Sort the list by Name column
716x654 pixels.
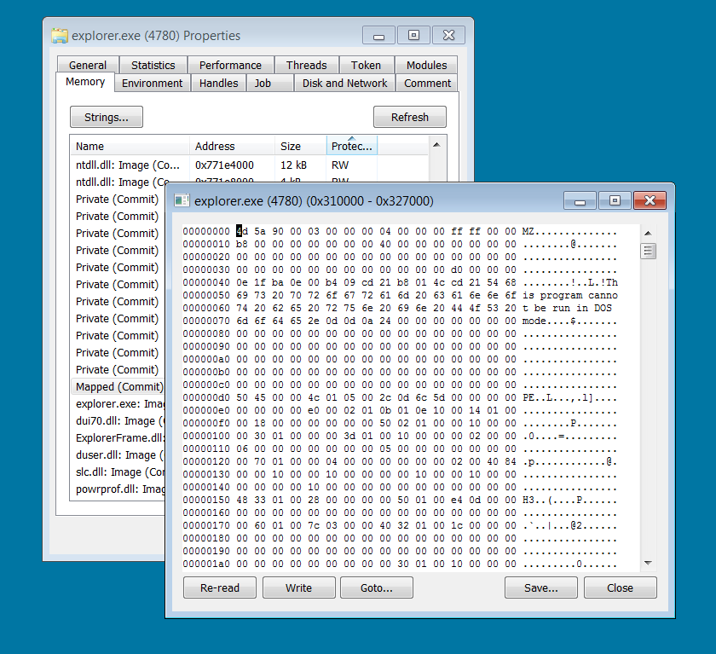(x=130, y=146)
